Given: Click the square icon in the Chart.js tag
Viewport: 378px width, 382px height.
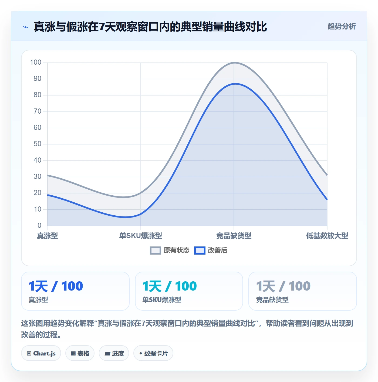Looking at the screenshot, I should point(29,354).
